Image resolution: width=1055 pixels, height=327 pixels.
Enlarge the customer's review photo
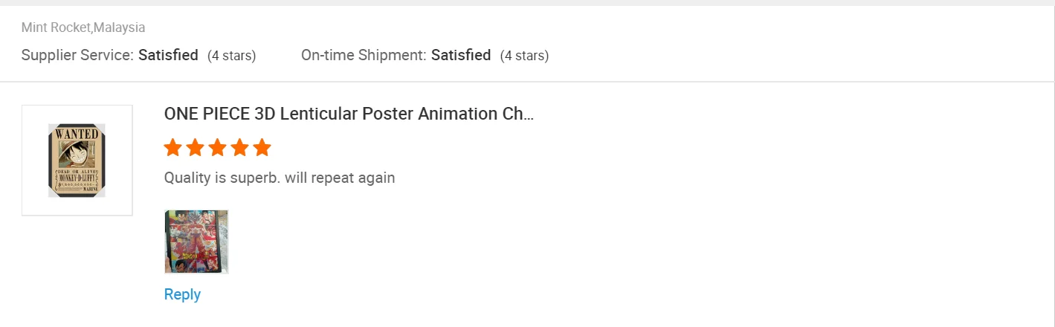[x=196, y=242]
